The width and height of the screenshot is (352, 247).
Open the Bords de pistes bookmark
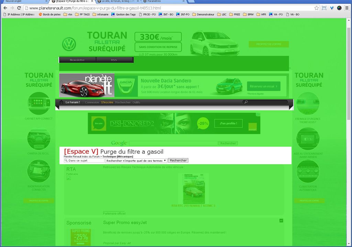pos(49,14)
